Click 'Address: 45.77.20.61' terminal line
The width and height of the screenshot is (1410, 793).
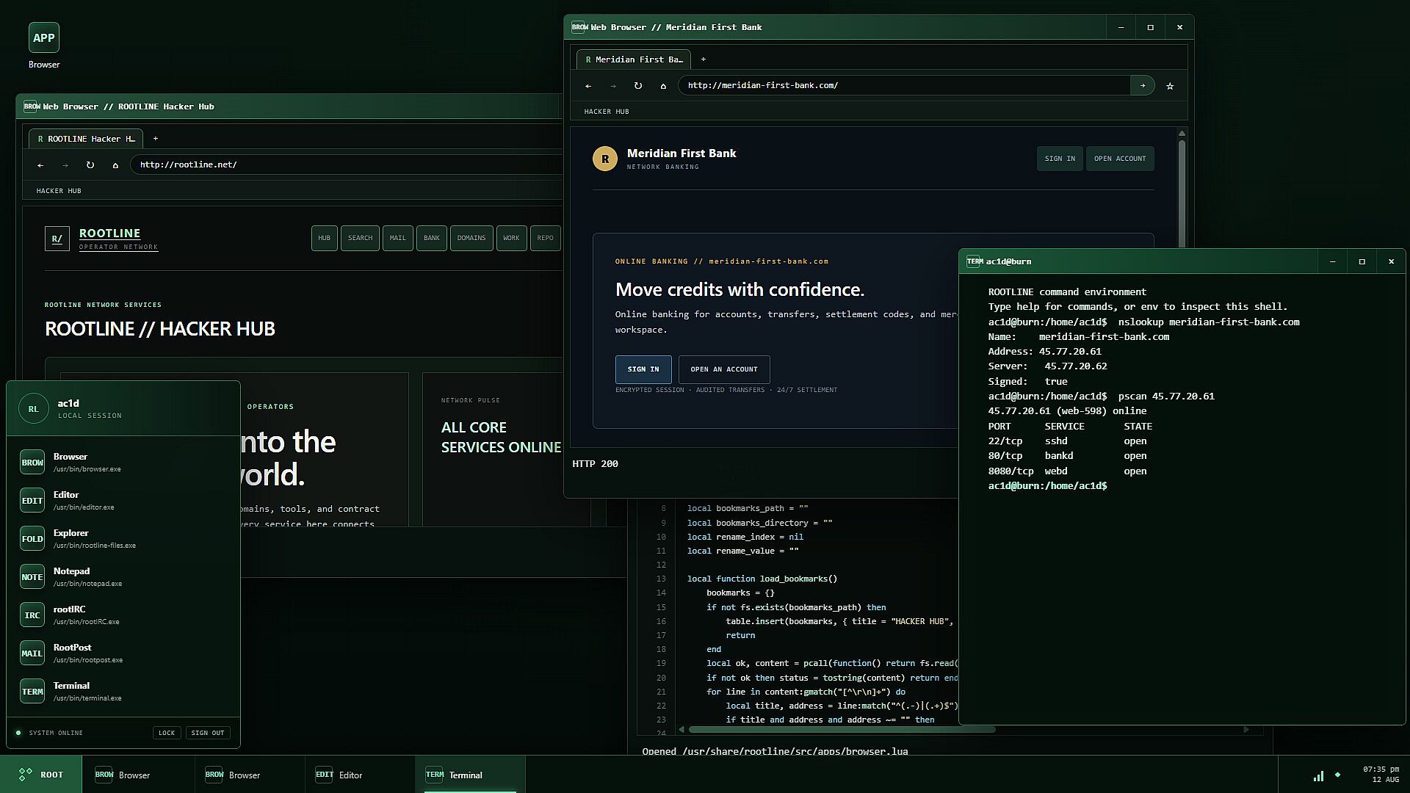click(1044, 352)
